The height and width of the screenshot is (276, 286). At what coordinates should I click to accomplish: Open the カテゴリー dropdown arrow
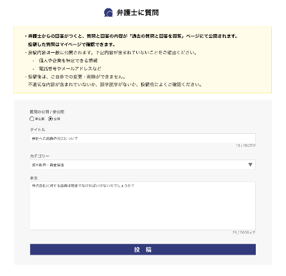click(x=250, y=165)
